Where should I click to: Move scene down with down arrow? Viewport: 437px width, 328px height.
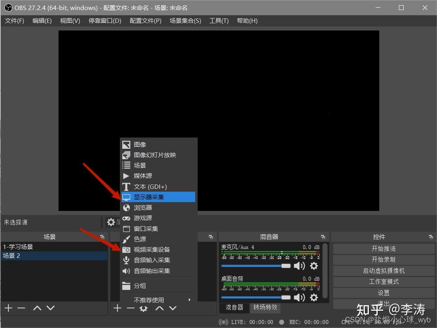click(51, 308)
